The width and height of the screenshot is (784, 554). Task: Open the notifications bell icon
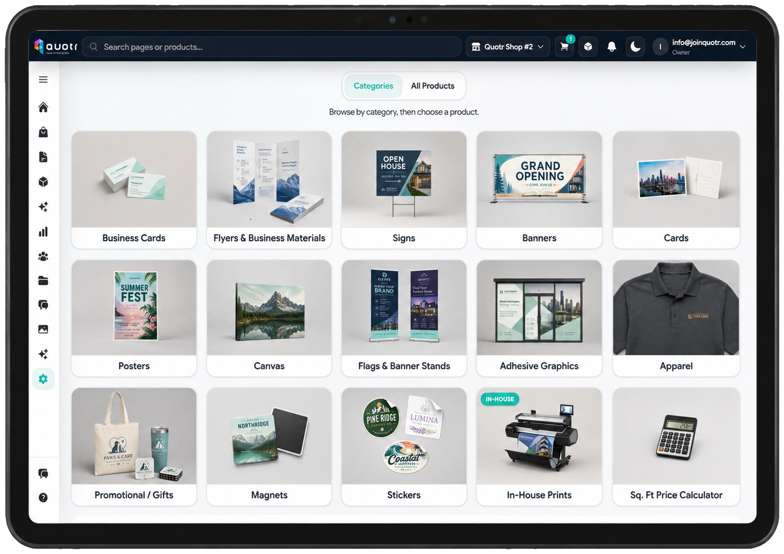[612, 47]
